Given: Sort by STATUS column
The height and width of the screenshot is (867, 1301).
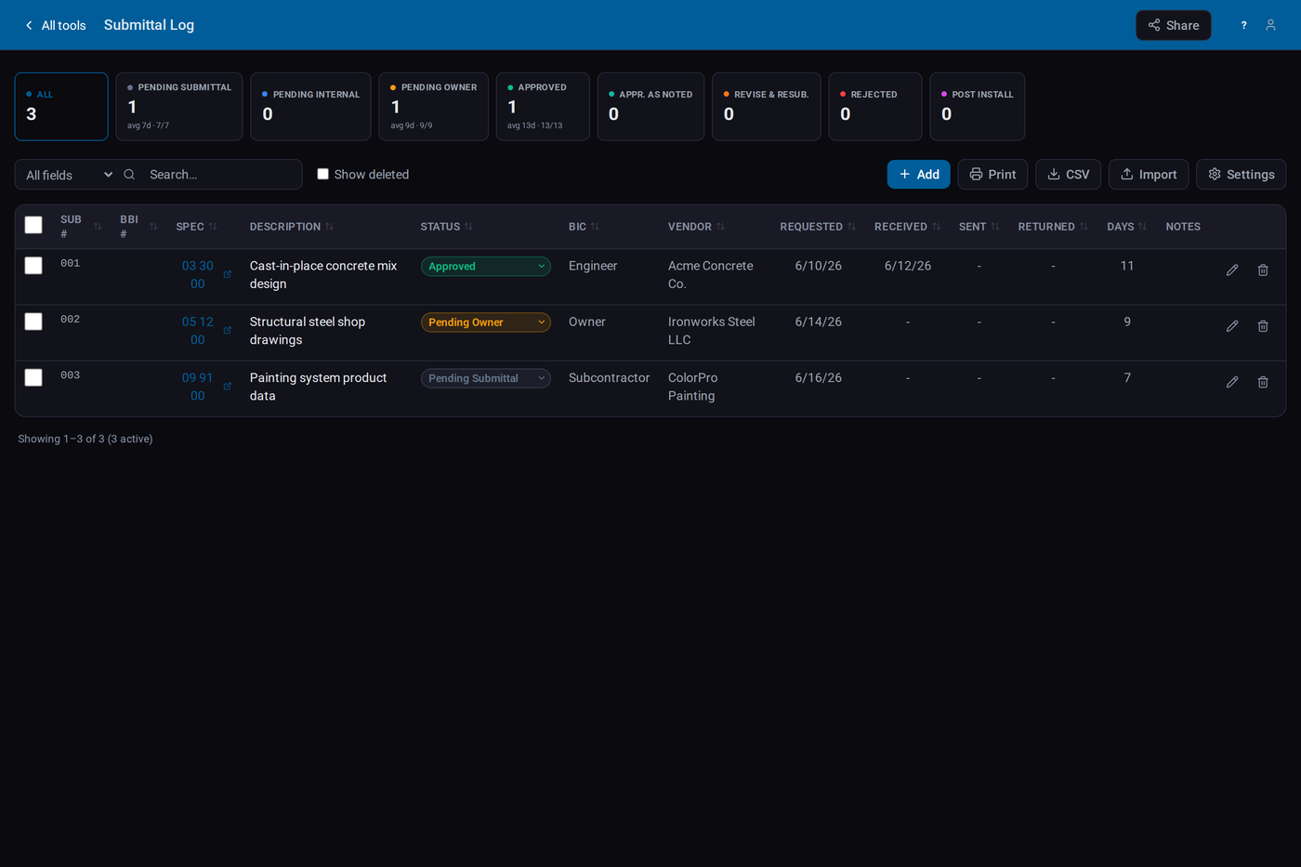Looking at the screenshot, I should (446, 227).
